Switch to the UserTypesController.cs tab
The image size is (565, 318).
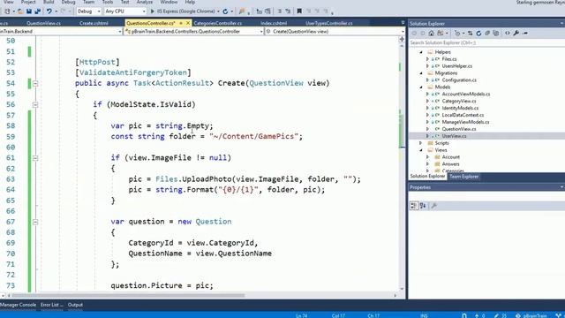click(x=329, y=23)
